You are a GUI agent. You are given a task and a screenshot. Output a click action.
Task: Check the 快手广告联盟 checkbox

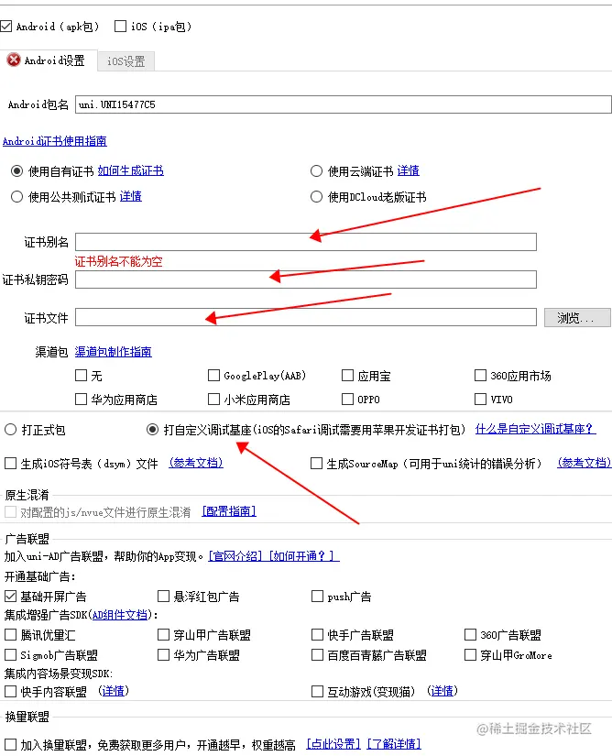click(317, 634)
